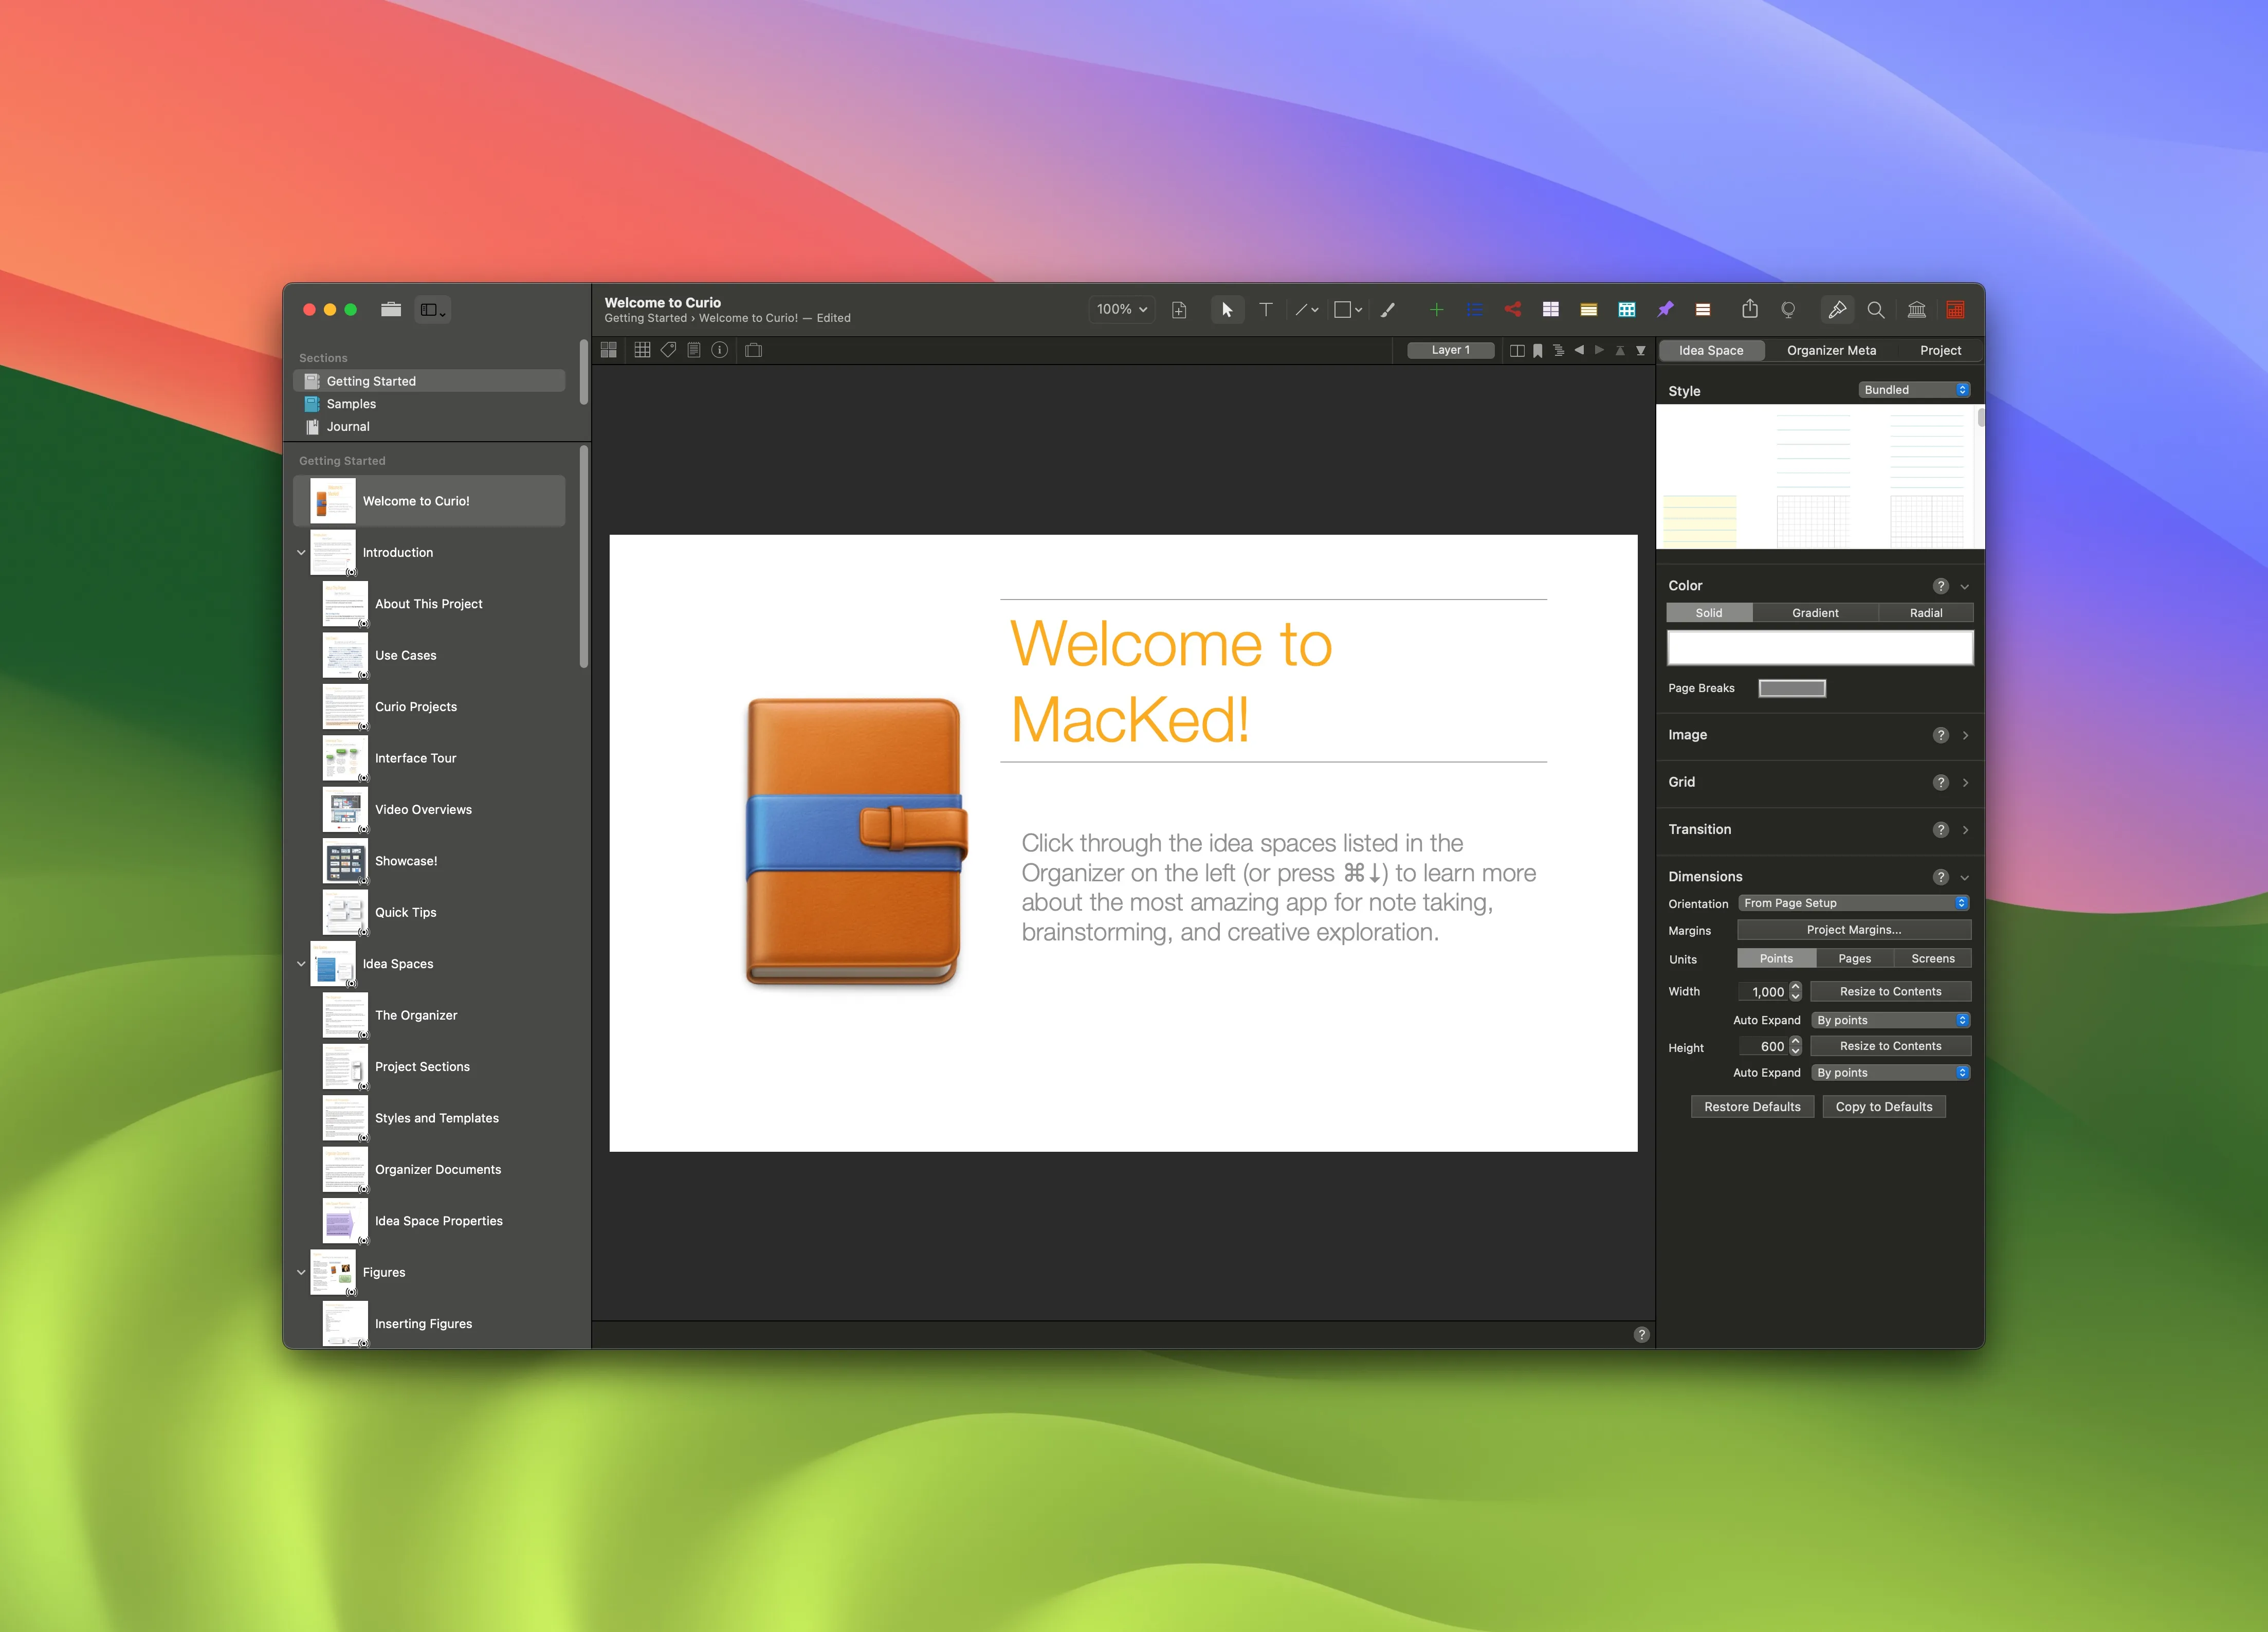Click the Page Breaks gray color swatch
2268x1632 pixels.
1792,689
